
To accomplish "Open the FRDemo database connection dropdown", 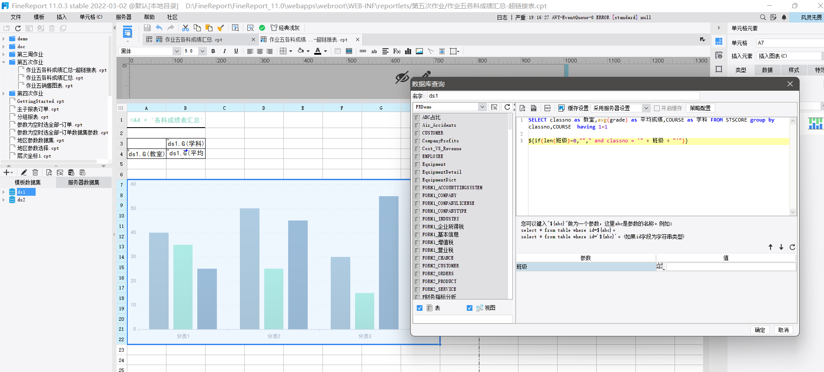I will point(482,107).
